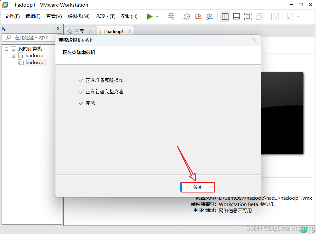The image size is (316, 234).
Task: Open the 编辑(E) menu
Action: [x=33, y=16]
